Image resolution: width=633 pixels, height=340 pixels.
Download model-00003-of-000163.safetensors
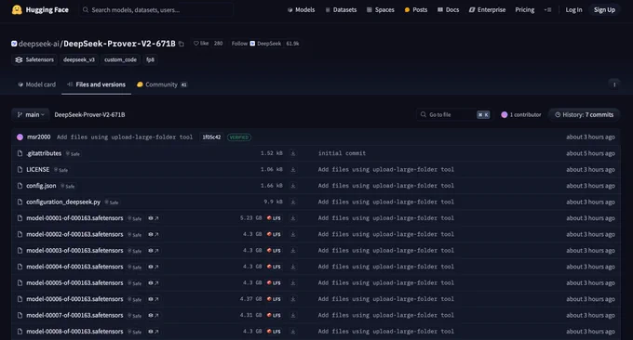[293, 251]
